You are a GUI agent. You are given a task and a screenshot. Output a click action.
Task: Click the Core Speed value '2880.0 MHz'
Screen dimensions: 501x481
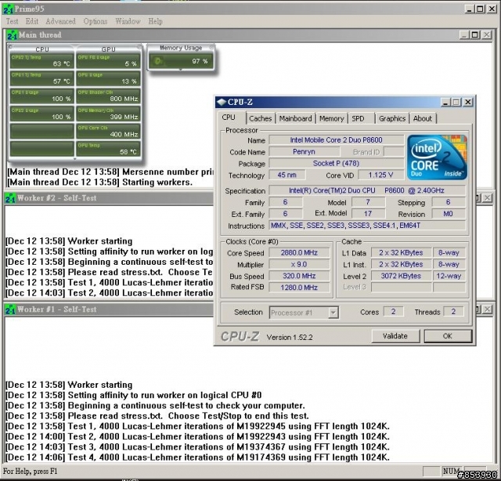[299, 253]
